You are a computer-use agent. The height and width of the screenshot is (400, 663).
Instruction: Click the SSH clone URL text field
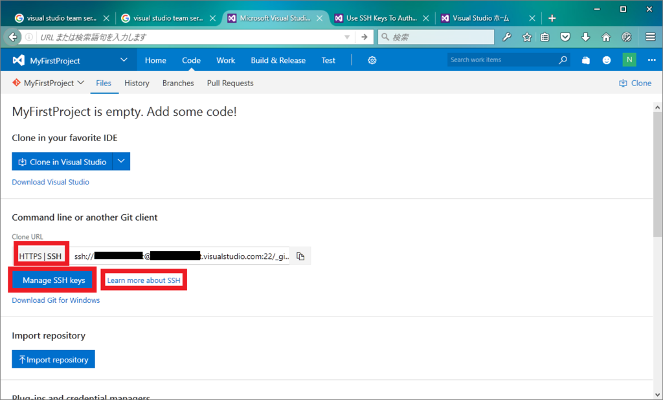point(180,256)
